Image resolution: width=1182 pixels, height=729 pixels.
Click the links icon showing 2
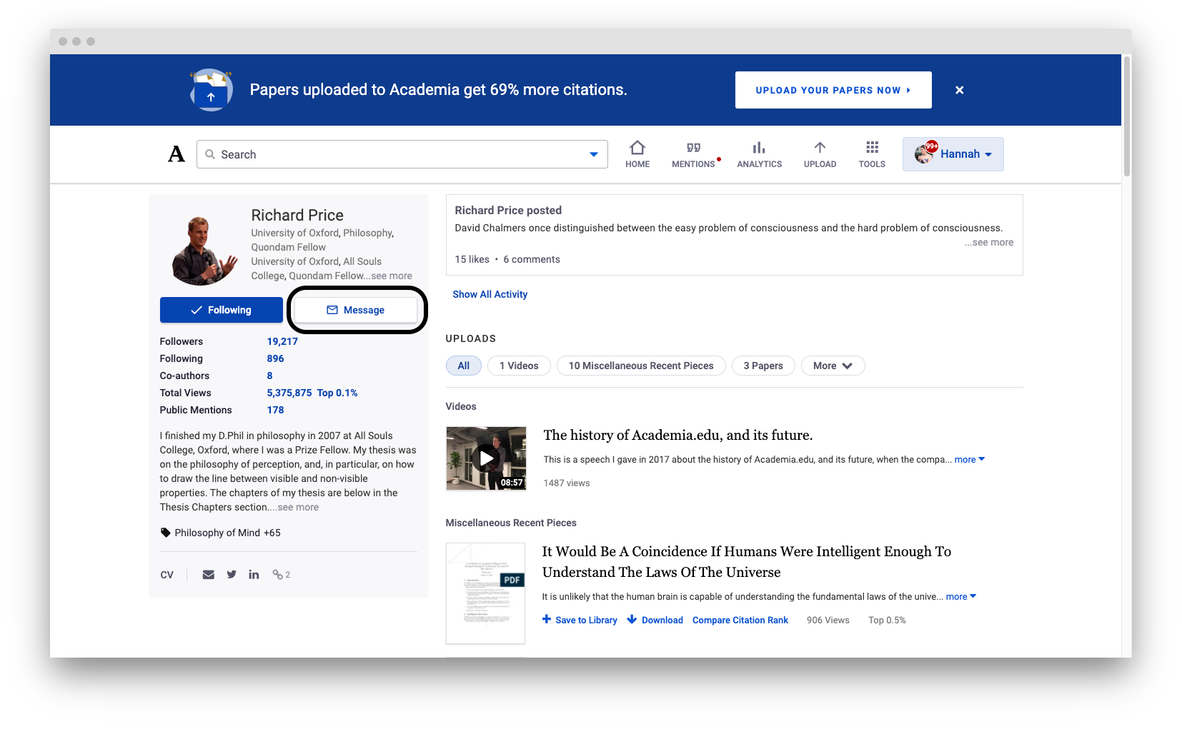tap(281, 575)
